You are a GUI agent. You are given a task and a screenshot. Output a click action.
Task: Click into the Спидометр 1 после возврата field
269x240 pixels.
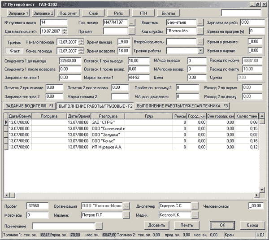pos(70,69)
